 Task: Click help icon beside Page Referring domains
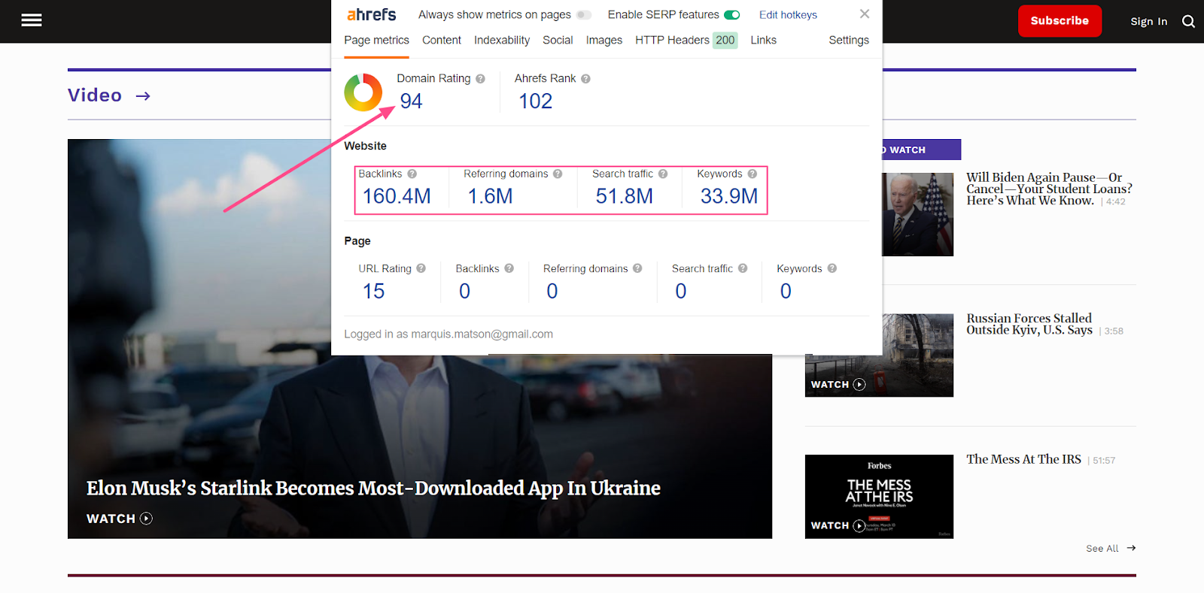click(x=637, y=268)
